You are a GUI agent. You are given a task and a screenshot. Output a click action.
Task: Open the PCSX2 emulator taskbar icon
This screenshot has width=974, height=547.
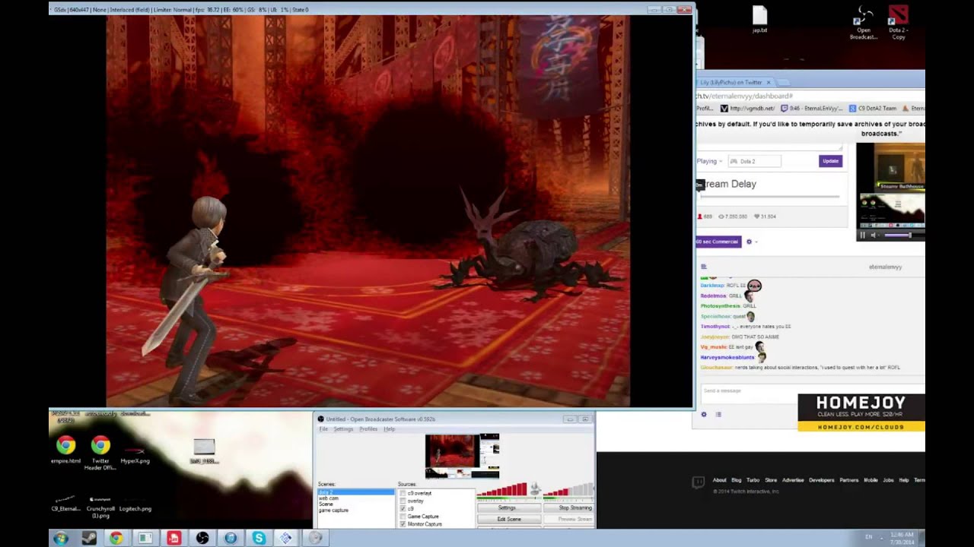[286, 538]
